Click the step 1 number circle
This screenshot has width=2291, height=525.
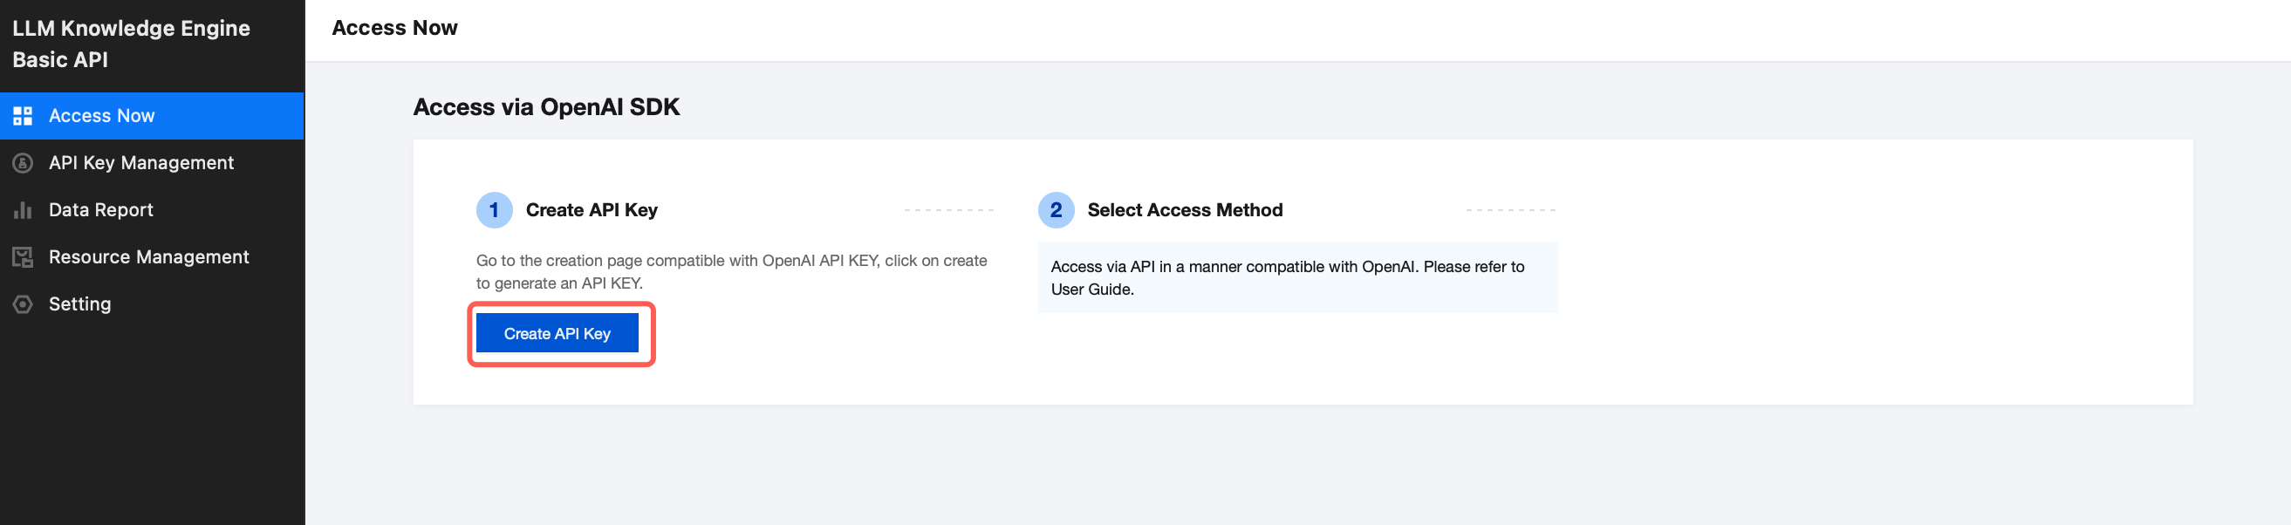(x=494, y=210)
